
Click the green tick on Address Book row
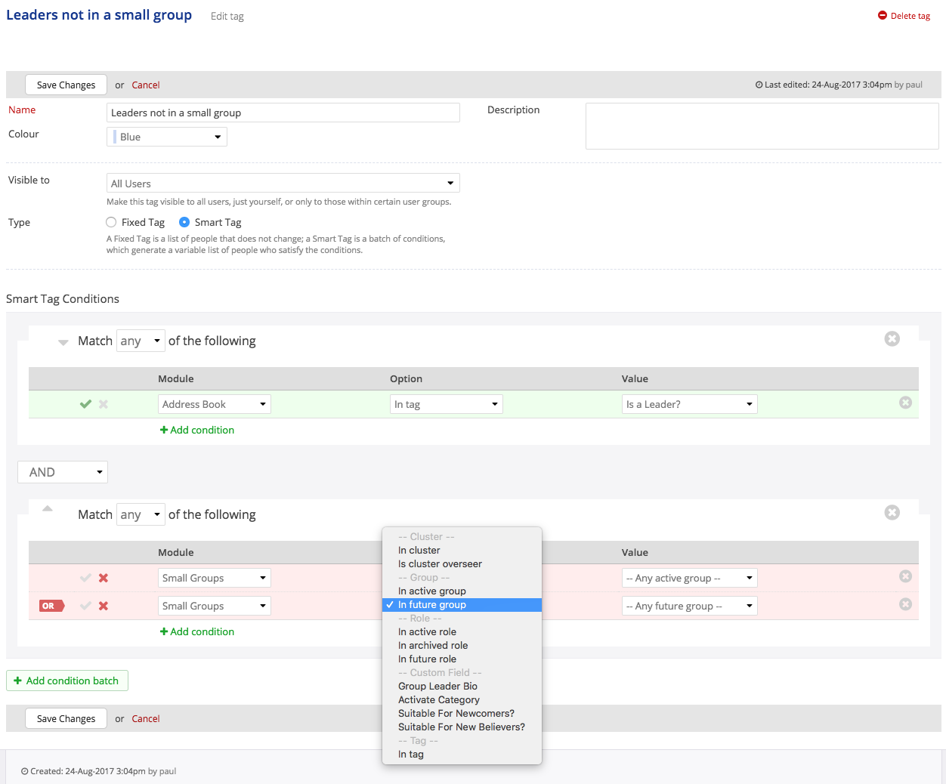point(85,404)
